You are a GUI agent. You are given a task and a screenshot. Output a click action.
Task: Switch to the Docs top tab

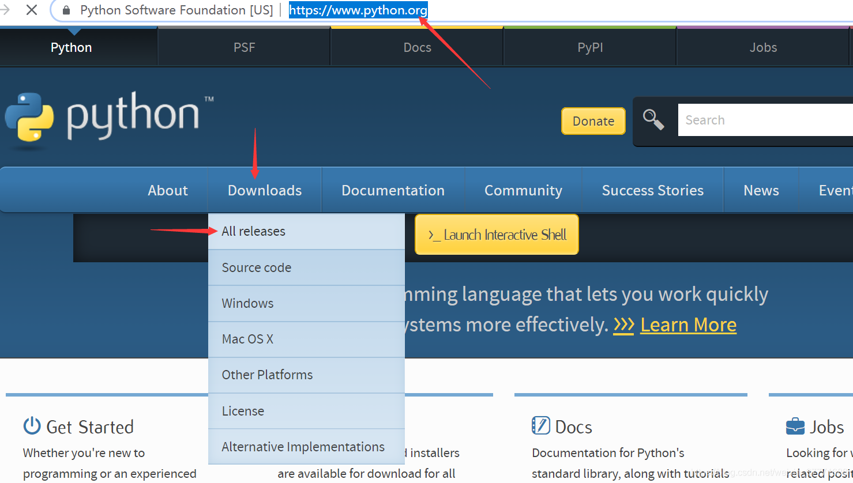pos(418,47)
